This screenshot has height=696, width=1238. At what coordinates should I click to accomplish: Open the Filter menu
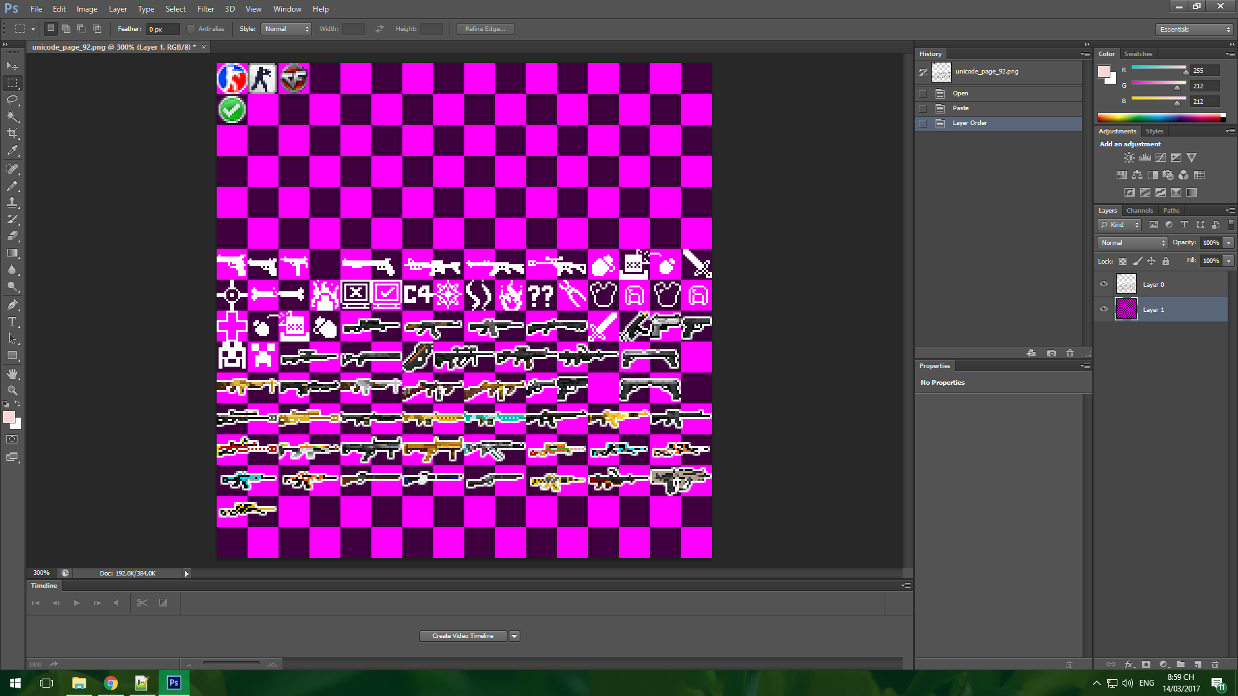click(x=205, y=9)
